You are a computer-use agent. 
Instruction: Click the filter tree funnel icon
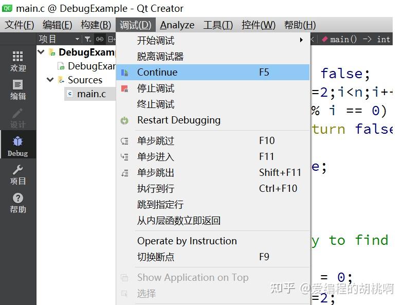[88, 39]
